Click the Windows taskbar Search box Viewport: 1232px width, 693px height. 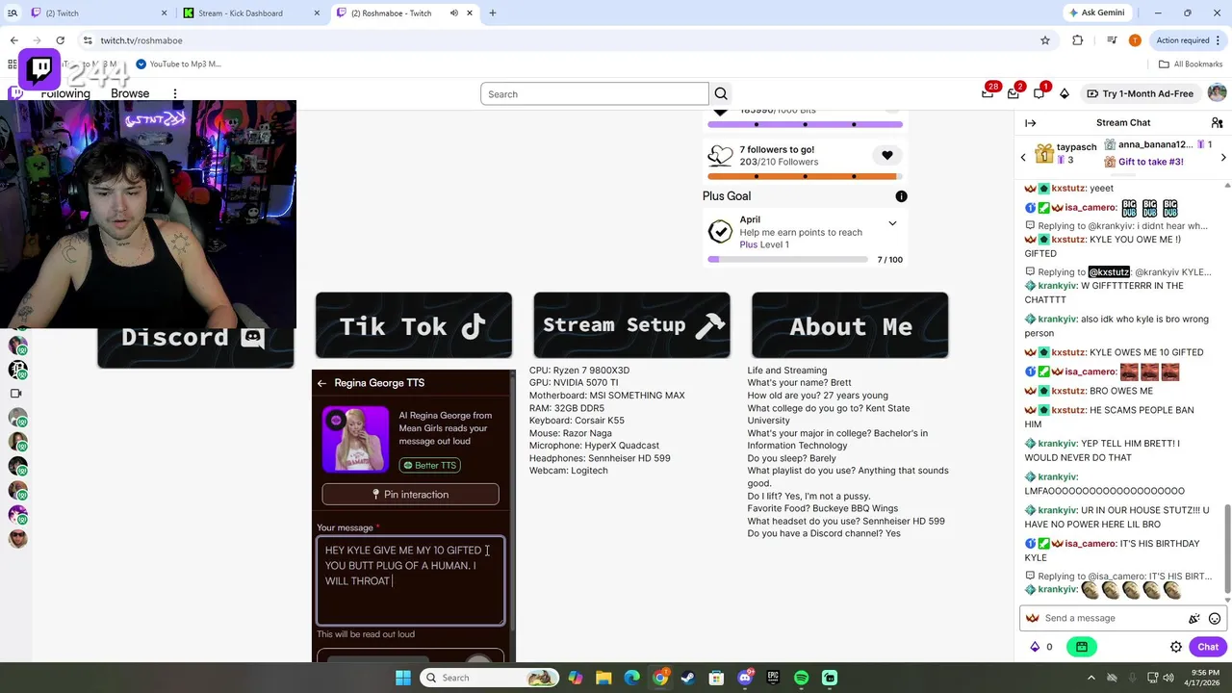coord(487,678)
